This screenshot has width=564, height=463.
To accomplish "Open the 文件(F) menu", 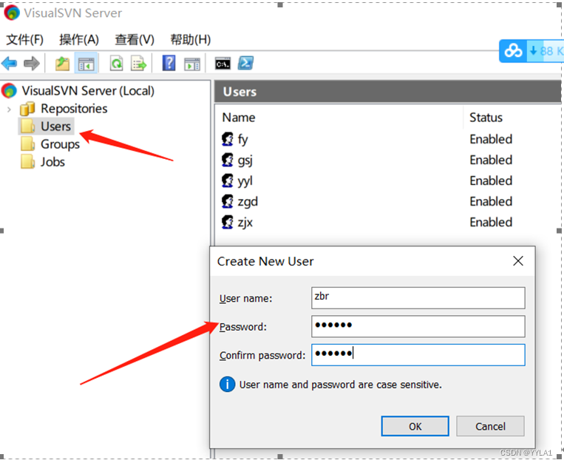I will tap(25, 39).
